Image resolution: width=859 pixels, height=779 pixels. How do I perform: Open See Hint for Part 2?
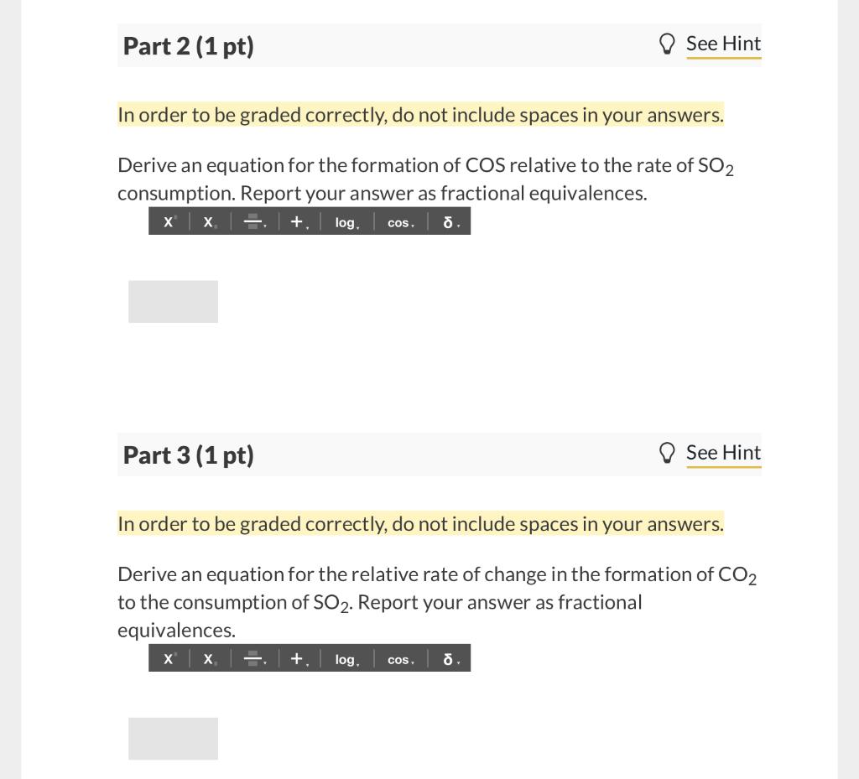(x=723, y=43)
